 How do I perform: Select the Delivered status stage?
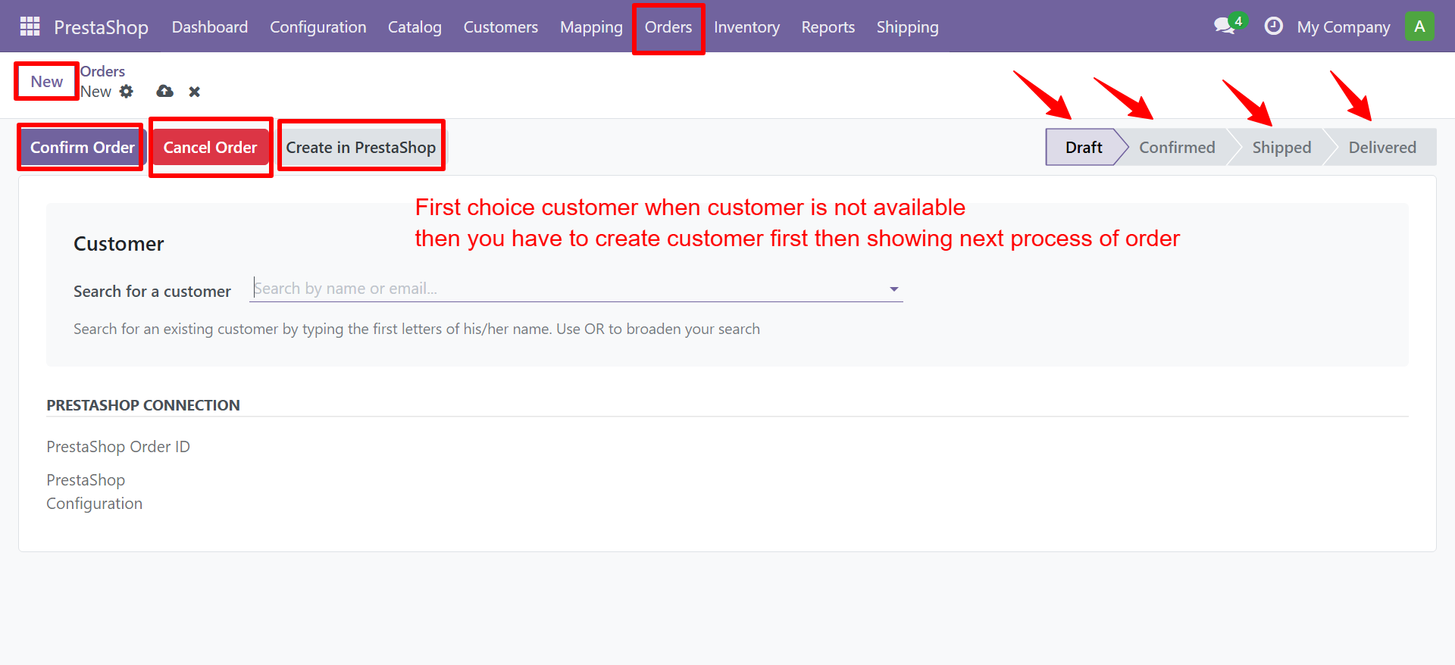pos(1382,148)
